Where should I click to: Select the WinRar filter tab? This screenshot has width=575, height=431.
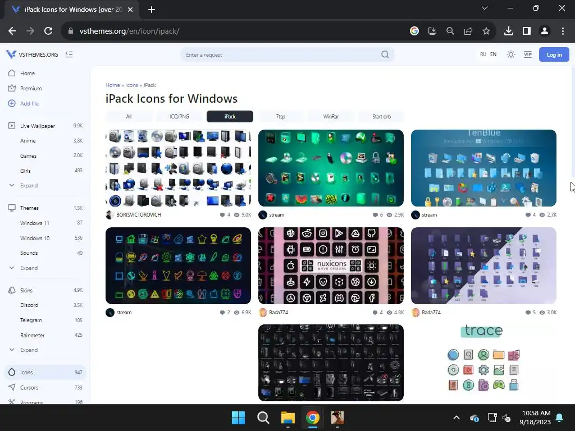tap(331, 116)
